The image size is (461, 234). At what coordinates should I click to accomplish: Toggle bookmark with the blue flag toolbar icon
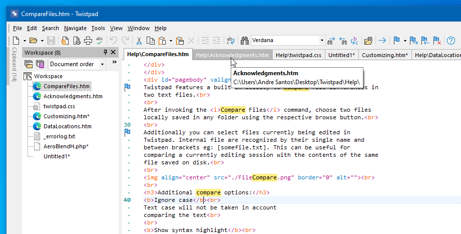pos(396,40)
